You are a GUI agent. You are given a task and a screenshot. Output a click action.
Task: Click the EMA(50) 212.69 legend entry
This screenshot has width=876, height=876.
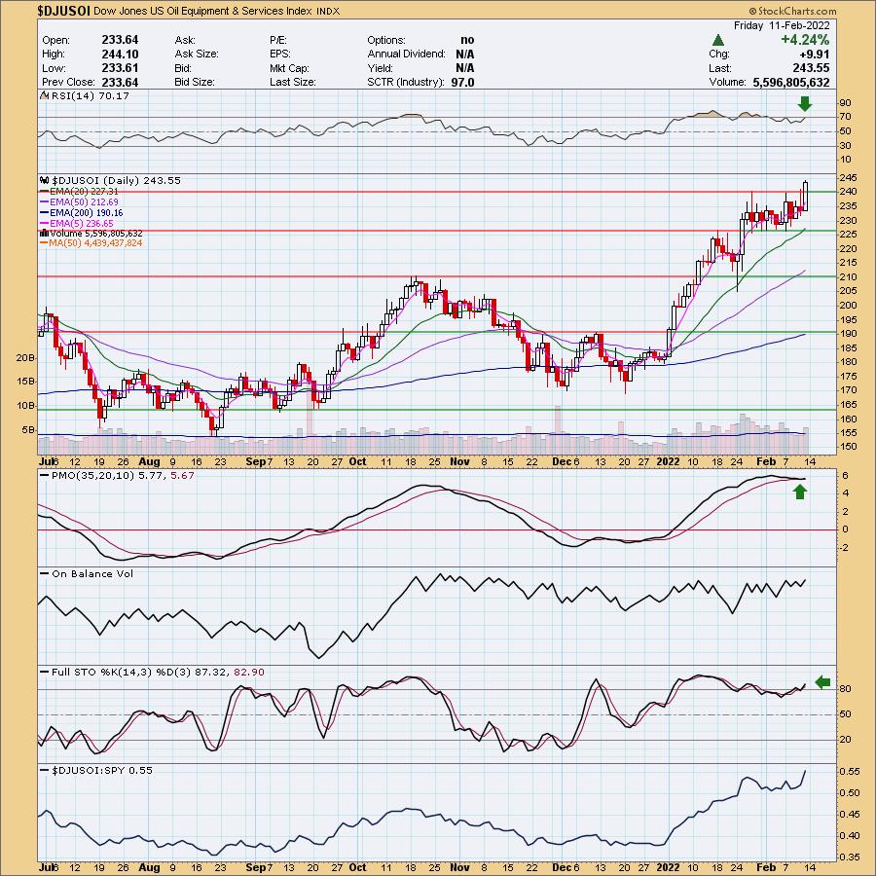(78, 201)
